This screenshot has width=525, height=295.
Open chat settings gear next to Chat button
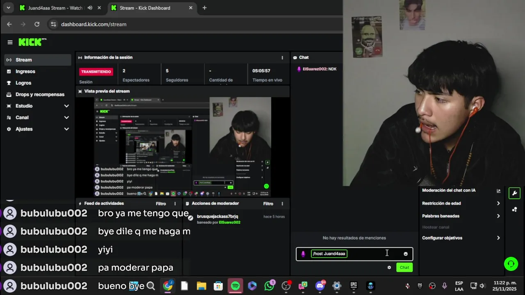coord(389,268)
